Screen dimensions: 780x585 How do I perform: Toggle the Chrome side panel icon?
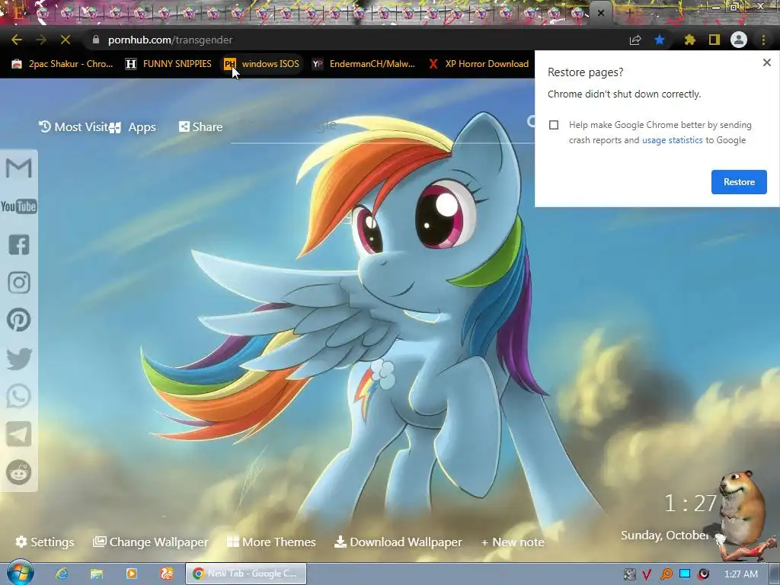[x=714, y=40]
